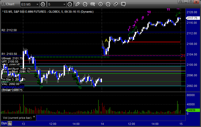
Task: Click the UBreak: 2101.75 label
Action: click(x=12, y=58)
